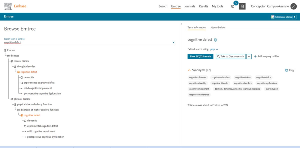Image resolution: width=300 pixels, height=148 pixels.
Task: Click the overinclusion synonym chip
Action: pyautogui.click(x=272, y=89)
